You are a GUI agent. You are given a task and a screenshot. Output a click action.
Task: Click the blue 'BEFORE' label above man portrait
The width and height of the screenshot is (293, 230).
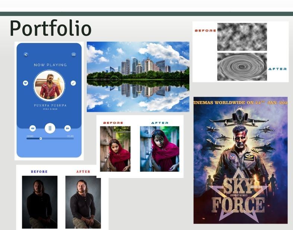tap(39, 172)
